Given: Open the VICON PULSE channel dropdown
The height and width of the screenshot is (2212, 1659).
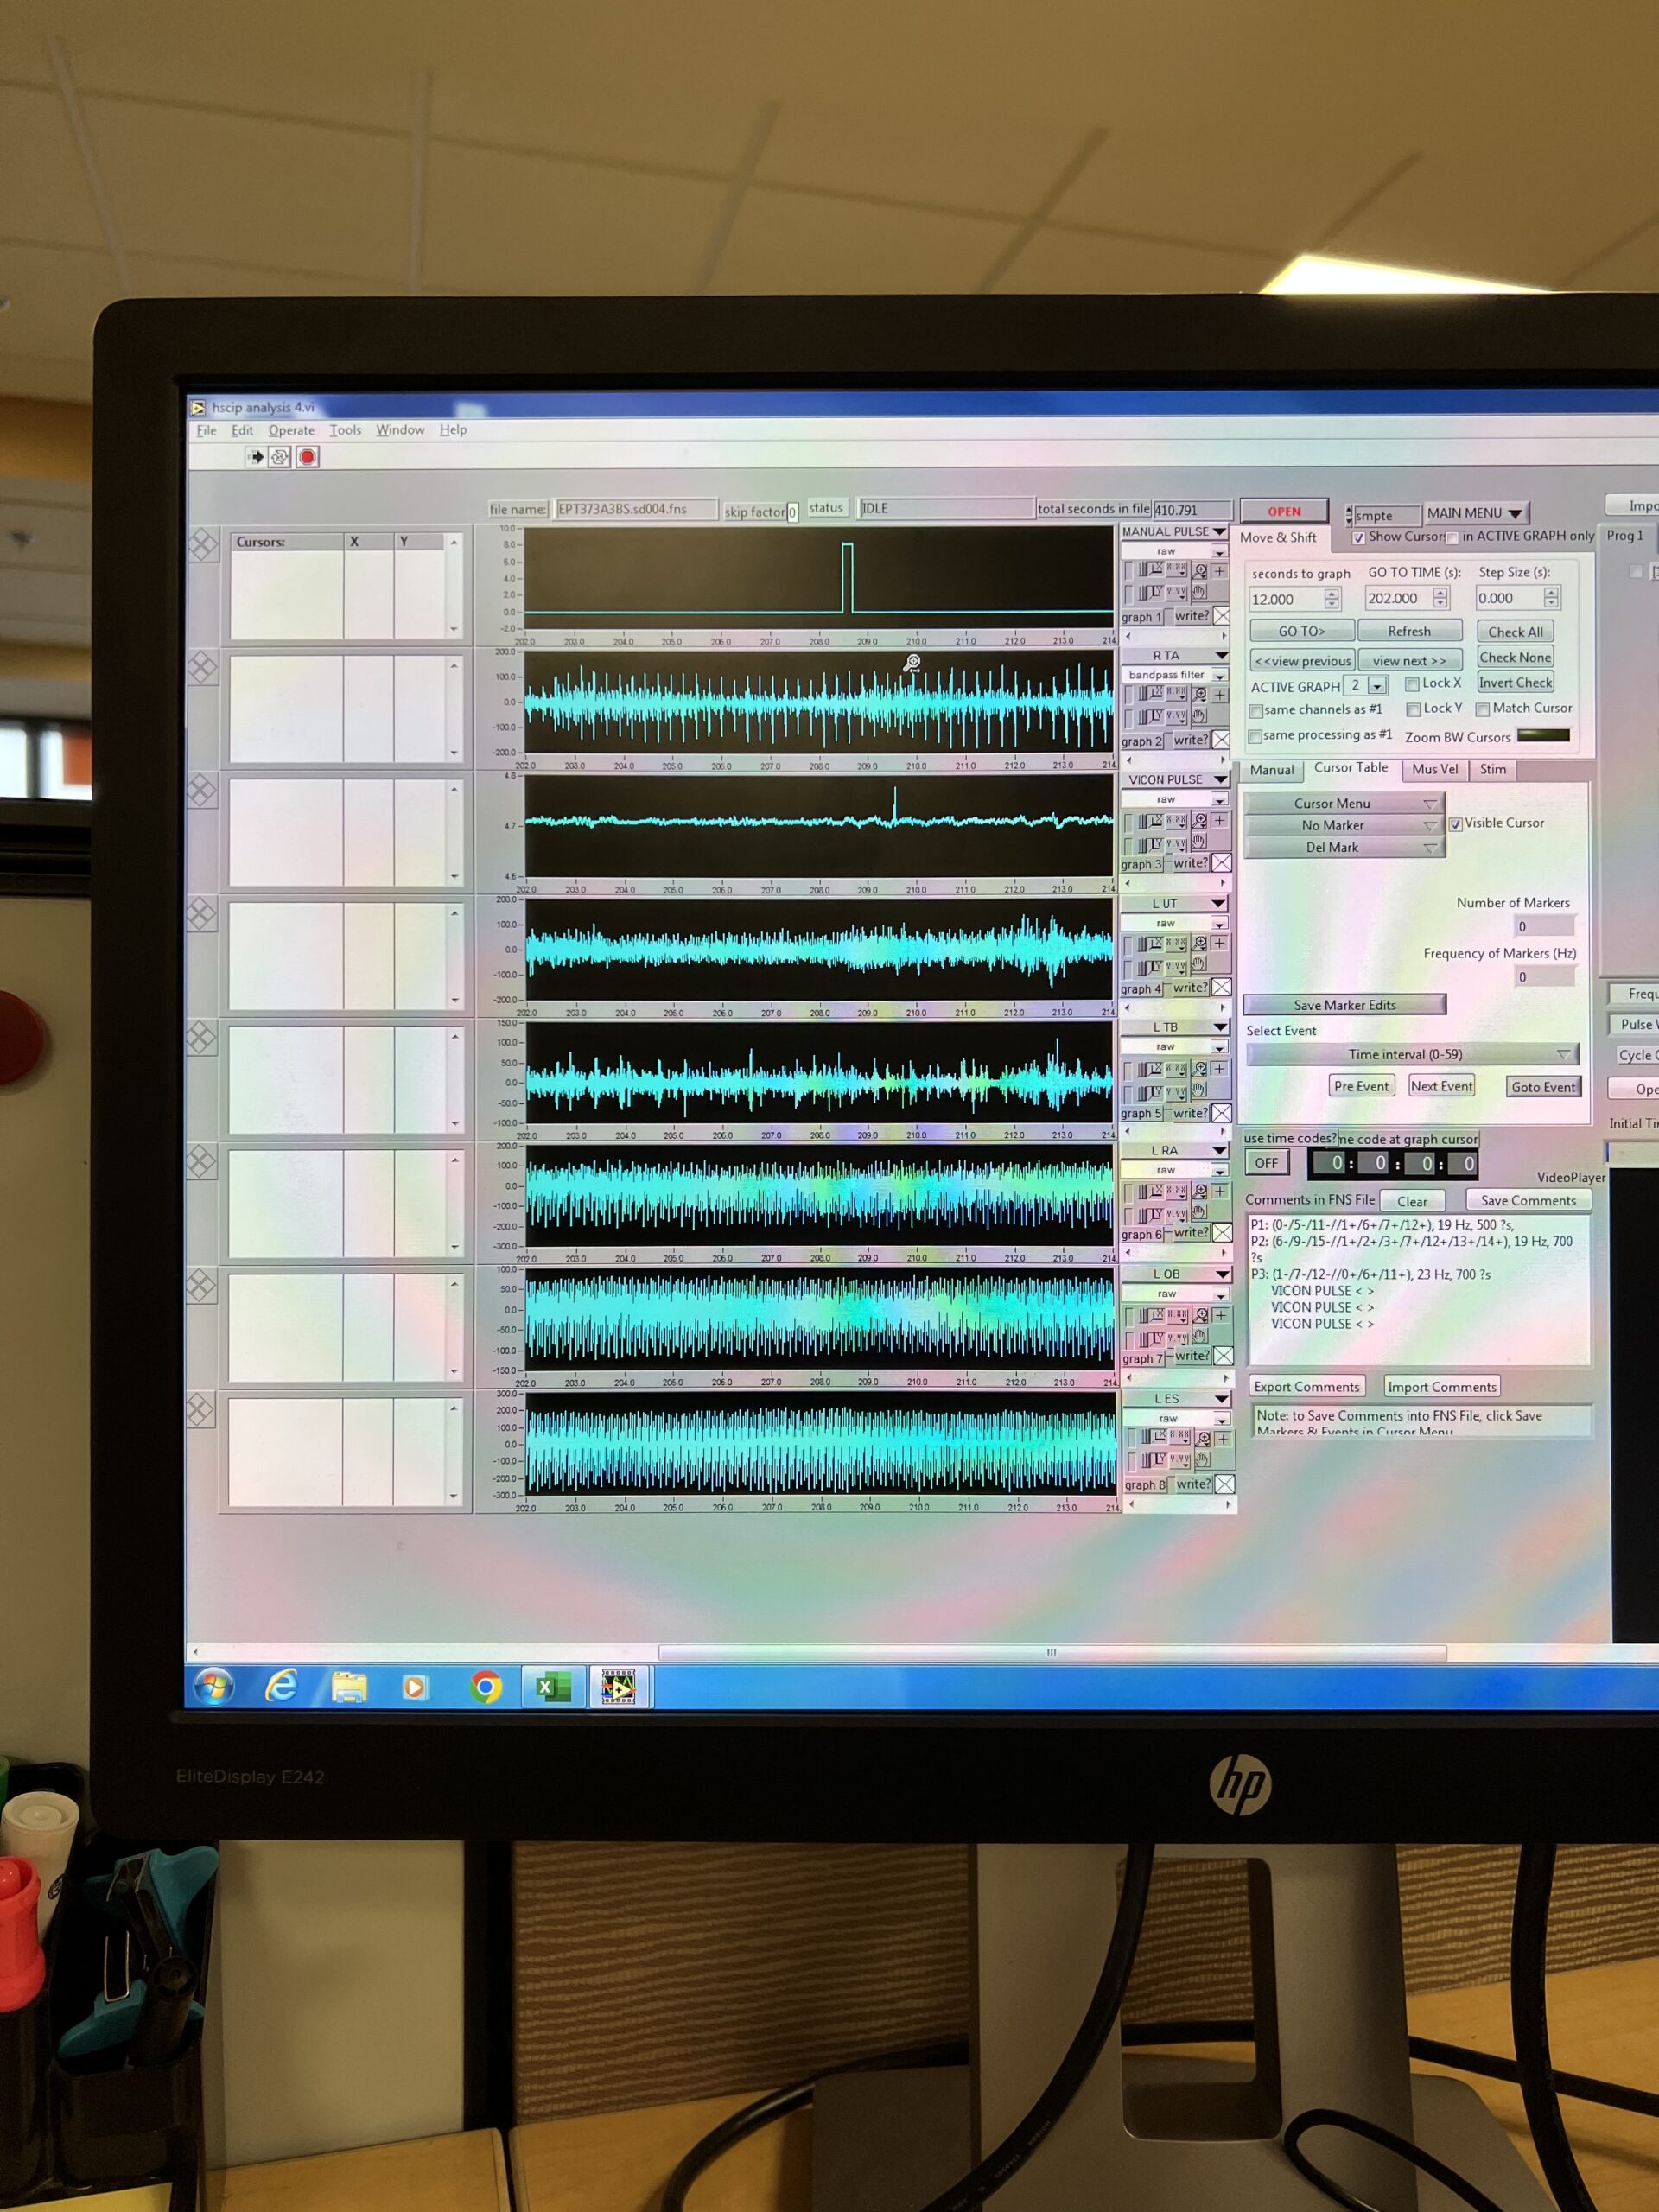Looking at the screenshot, I should point(1174,780).
